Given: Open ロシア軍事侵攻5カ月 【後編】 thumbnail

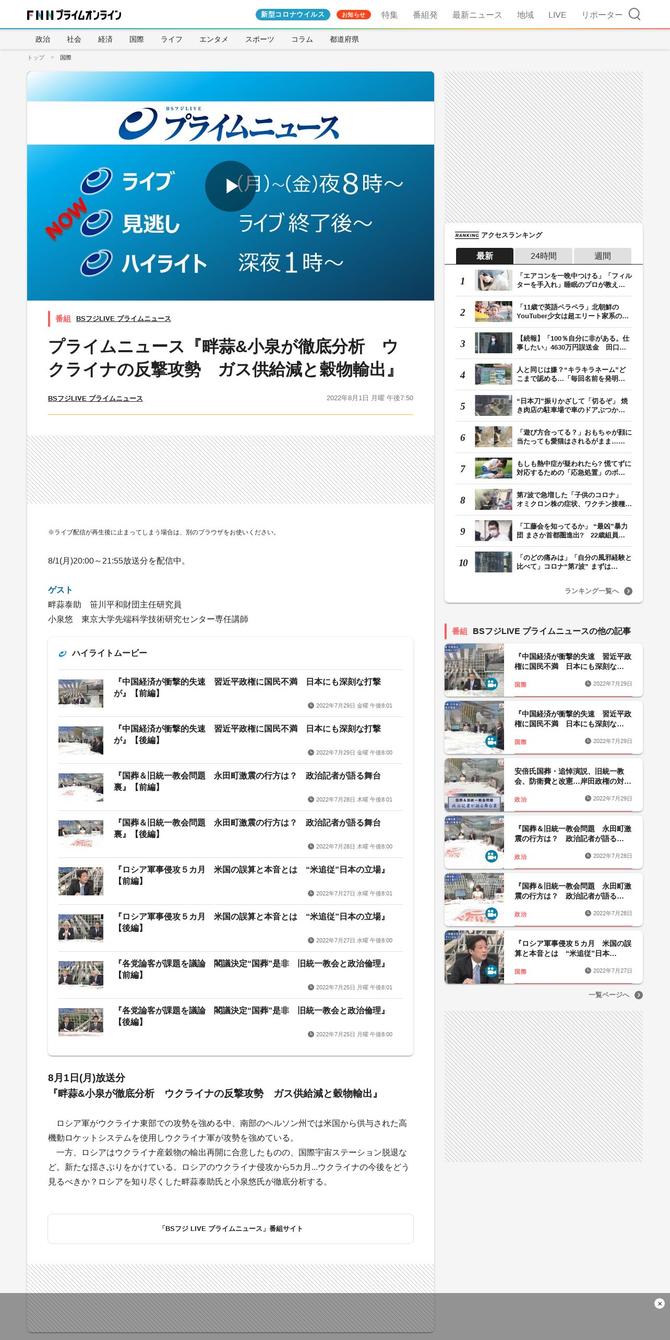Looking at the screenshot, I should pos(81,928).
